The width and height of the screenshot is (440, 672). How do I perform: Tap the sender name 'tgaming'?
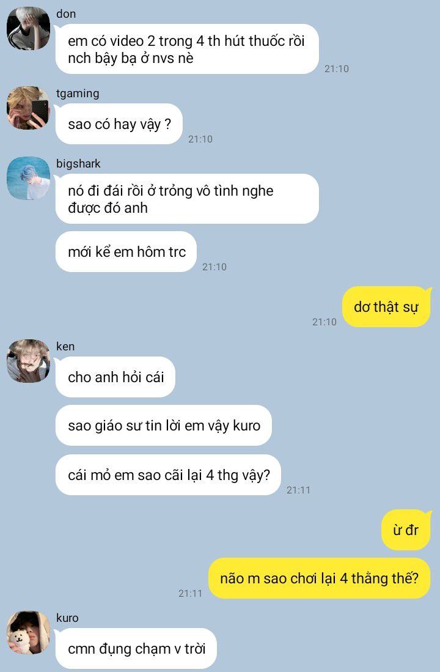(x=78, y=94)
